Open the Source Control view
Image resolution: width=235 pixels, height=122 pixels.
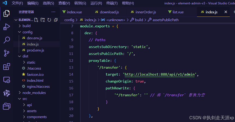pyautogui.click(x=7, y=53)
